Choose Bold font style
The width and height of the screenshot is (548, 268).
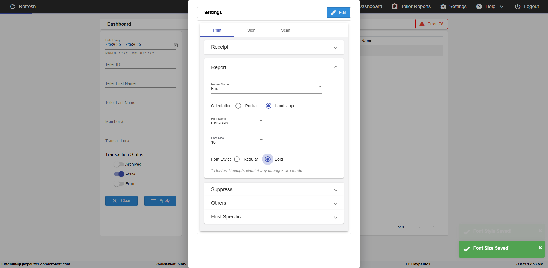click(x=268, y=159)
